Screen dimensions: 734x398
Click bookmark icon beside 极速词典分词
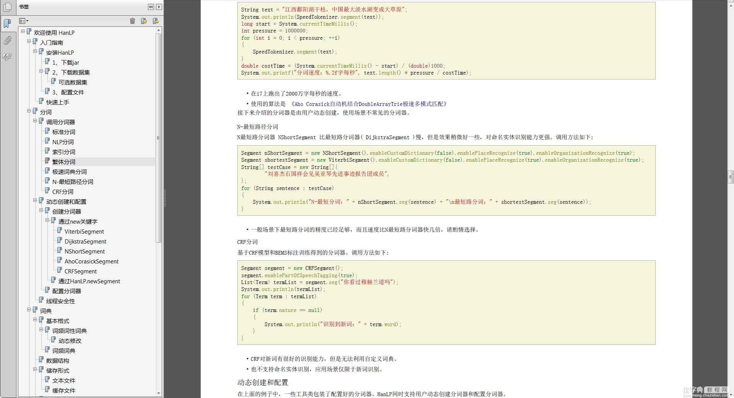(47, 171)
